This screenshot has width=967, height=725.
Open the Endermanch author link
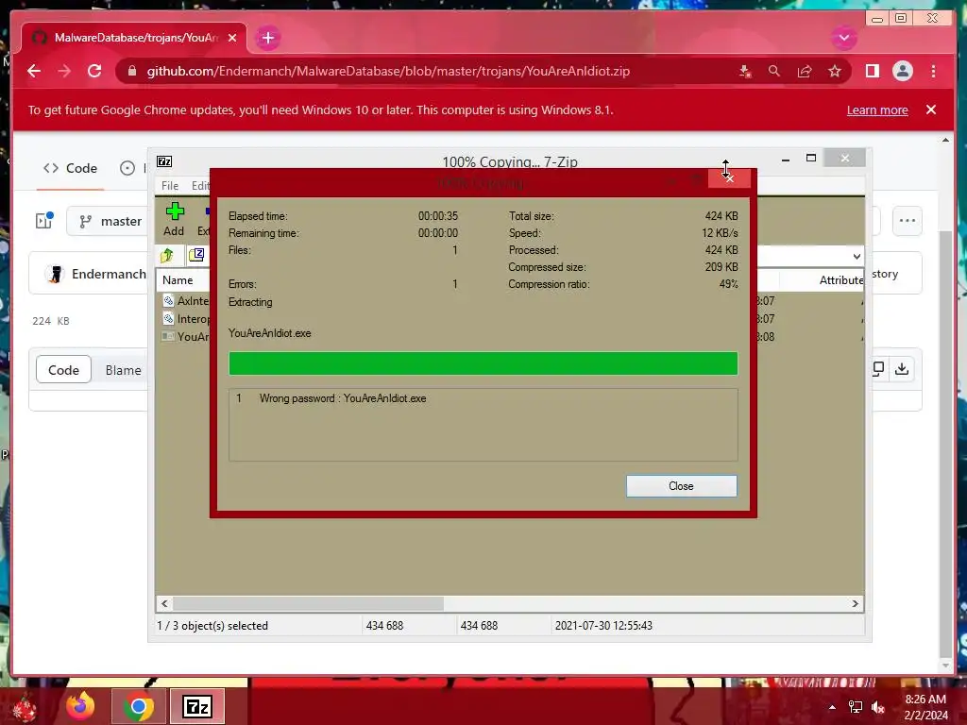click(x=109, y=274)
